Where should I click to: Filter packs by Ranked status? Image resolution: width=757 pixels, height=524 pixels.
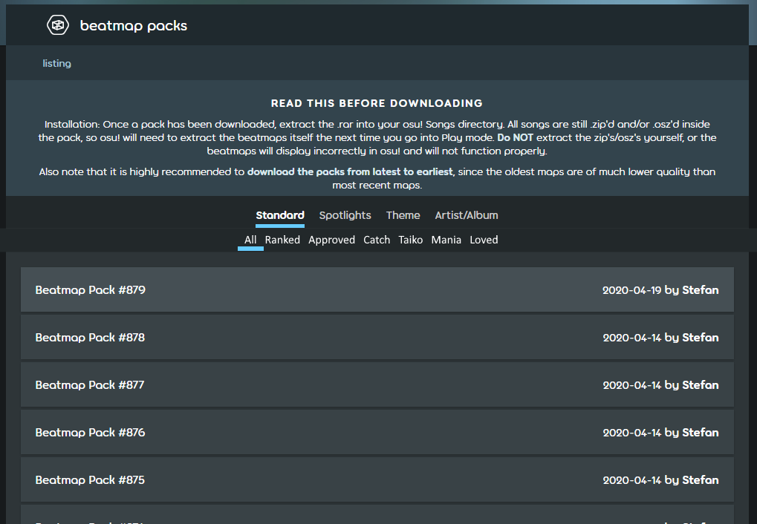[282, 240]
